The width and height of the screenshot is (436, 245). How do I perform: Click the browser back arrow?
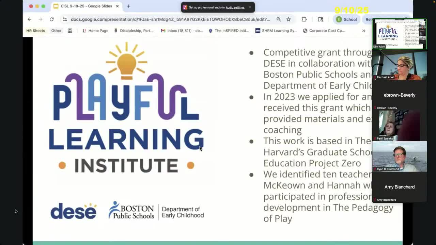(x=29, y=19)
